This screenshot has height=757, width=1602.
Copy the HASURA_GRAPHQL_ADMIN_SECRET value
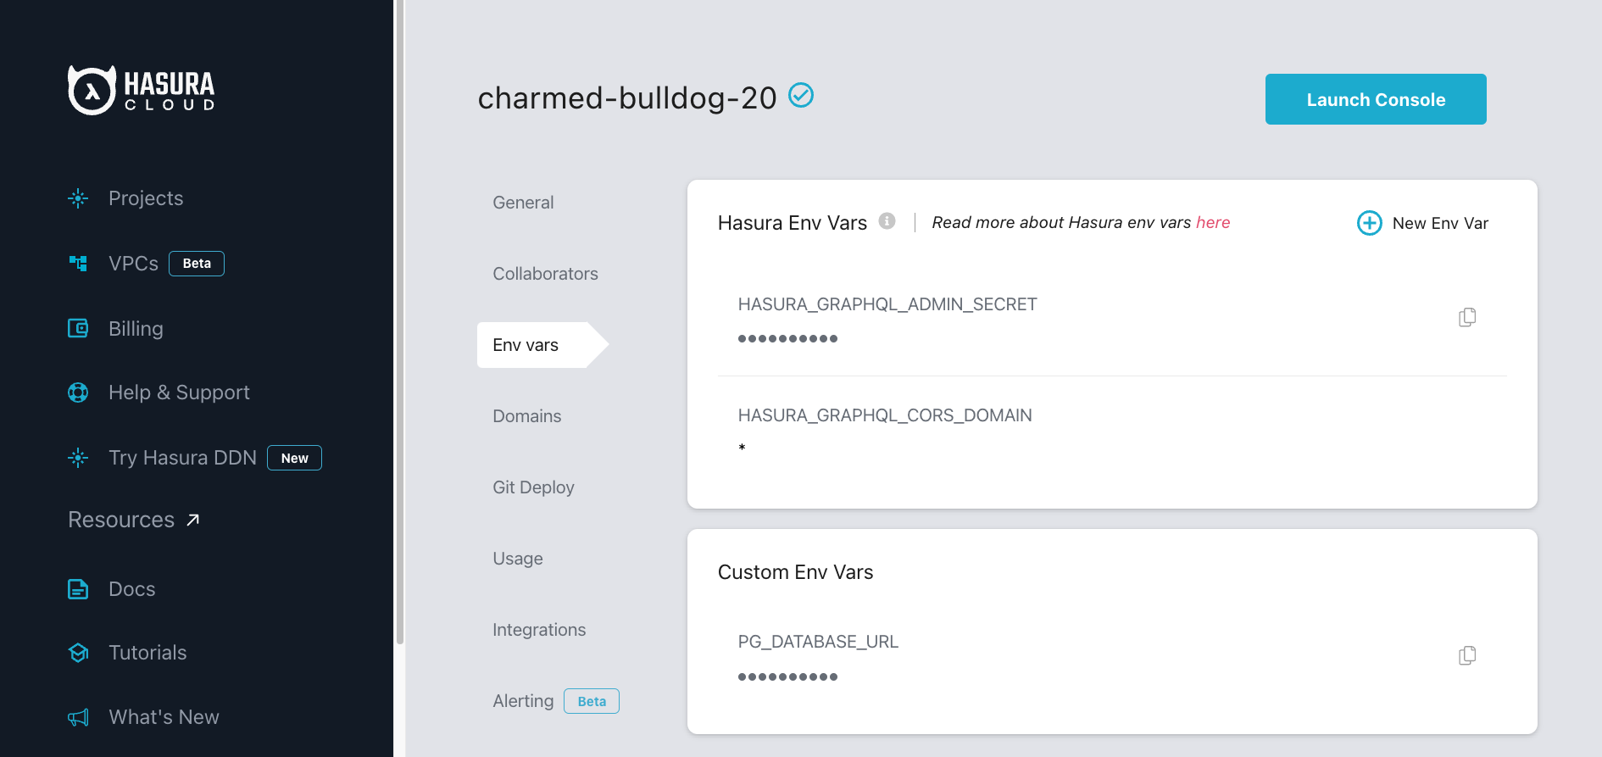point(1467,317)
